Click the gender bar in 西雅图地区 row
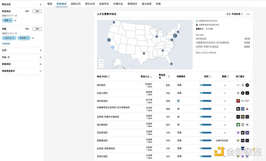The height and width of the screenshot is (161, 266). [x=206, y=140]
